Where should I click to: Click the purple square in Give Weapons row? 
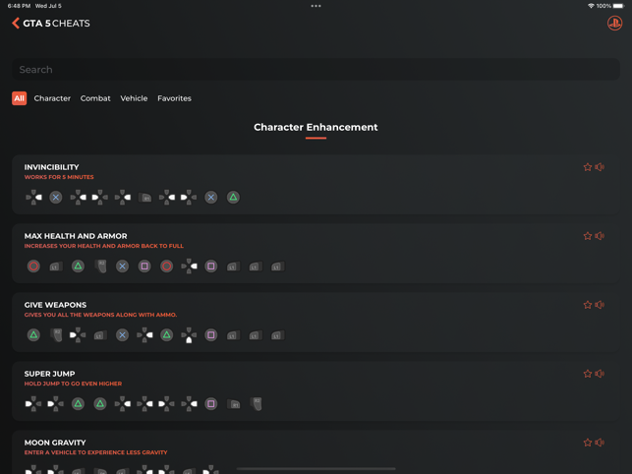[x=210, y=334]
